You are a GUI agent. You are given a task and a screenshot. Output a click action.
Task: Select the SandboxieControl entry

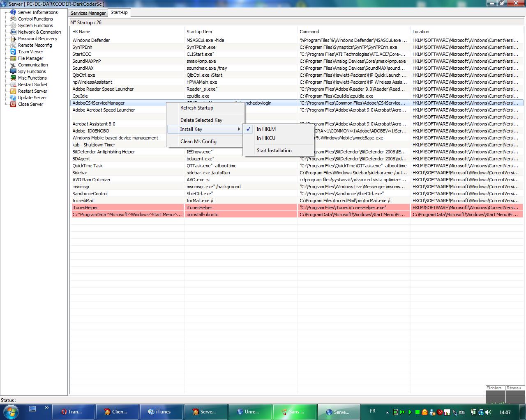297,194
